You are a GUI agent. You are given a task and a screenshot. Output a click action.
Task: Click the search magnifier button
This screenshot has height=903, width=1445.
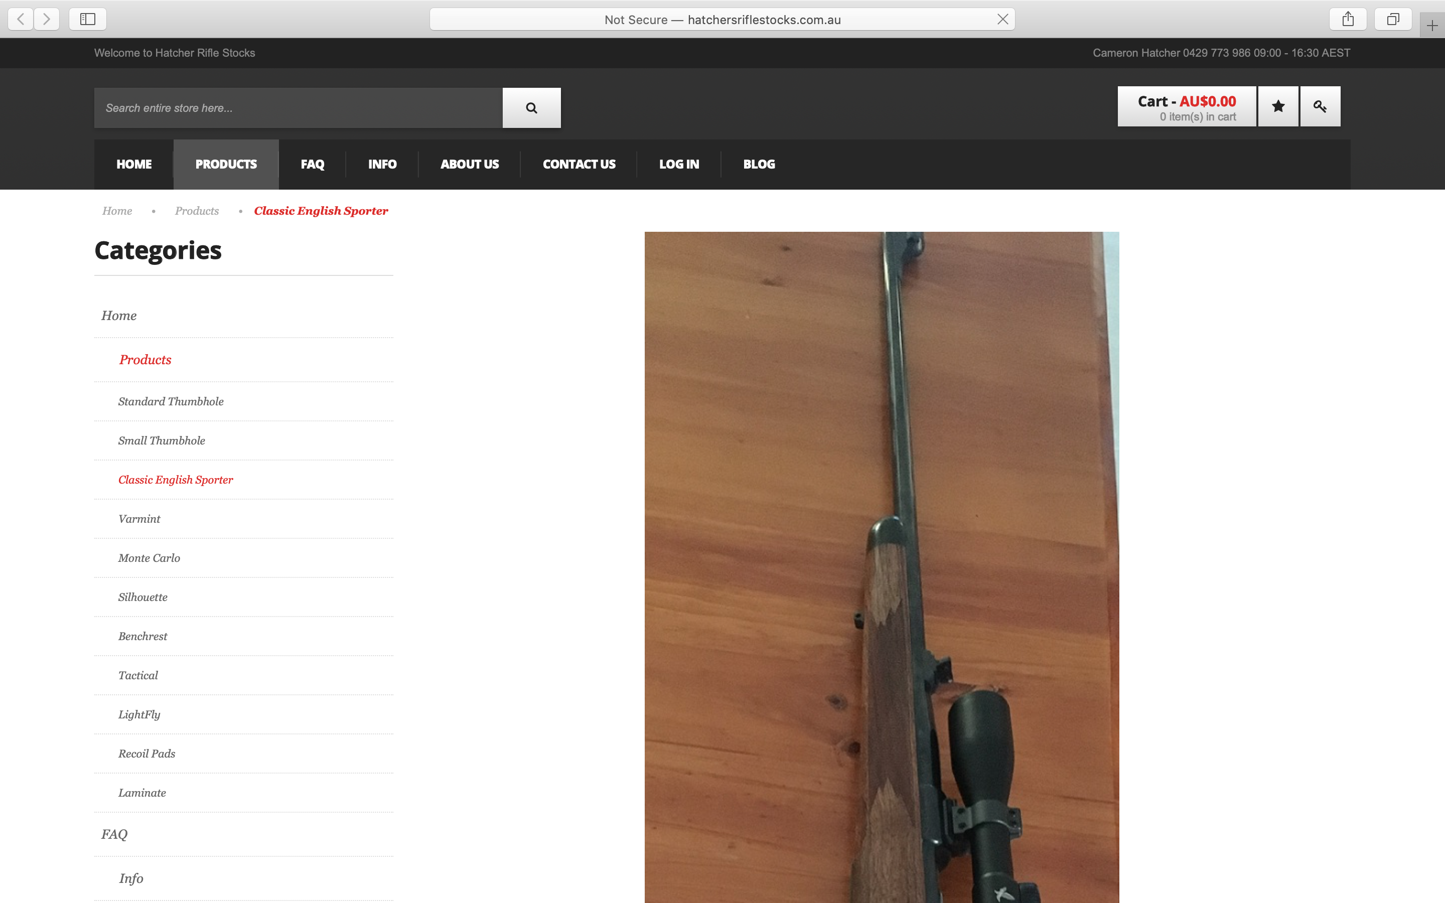pyautogui.click(x=531, y=107)
